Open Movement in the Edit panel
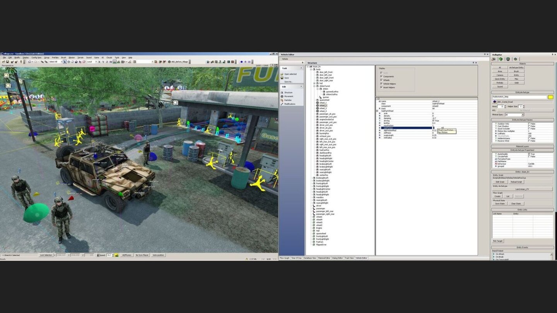 click(x=289, y=96)
